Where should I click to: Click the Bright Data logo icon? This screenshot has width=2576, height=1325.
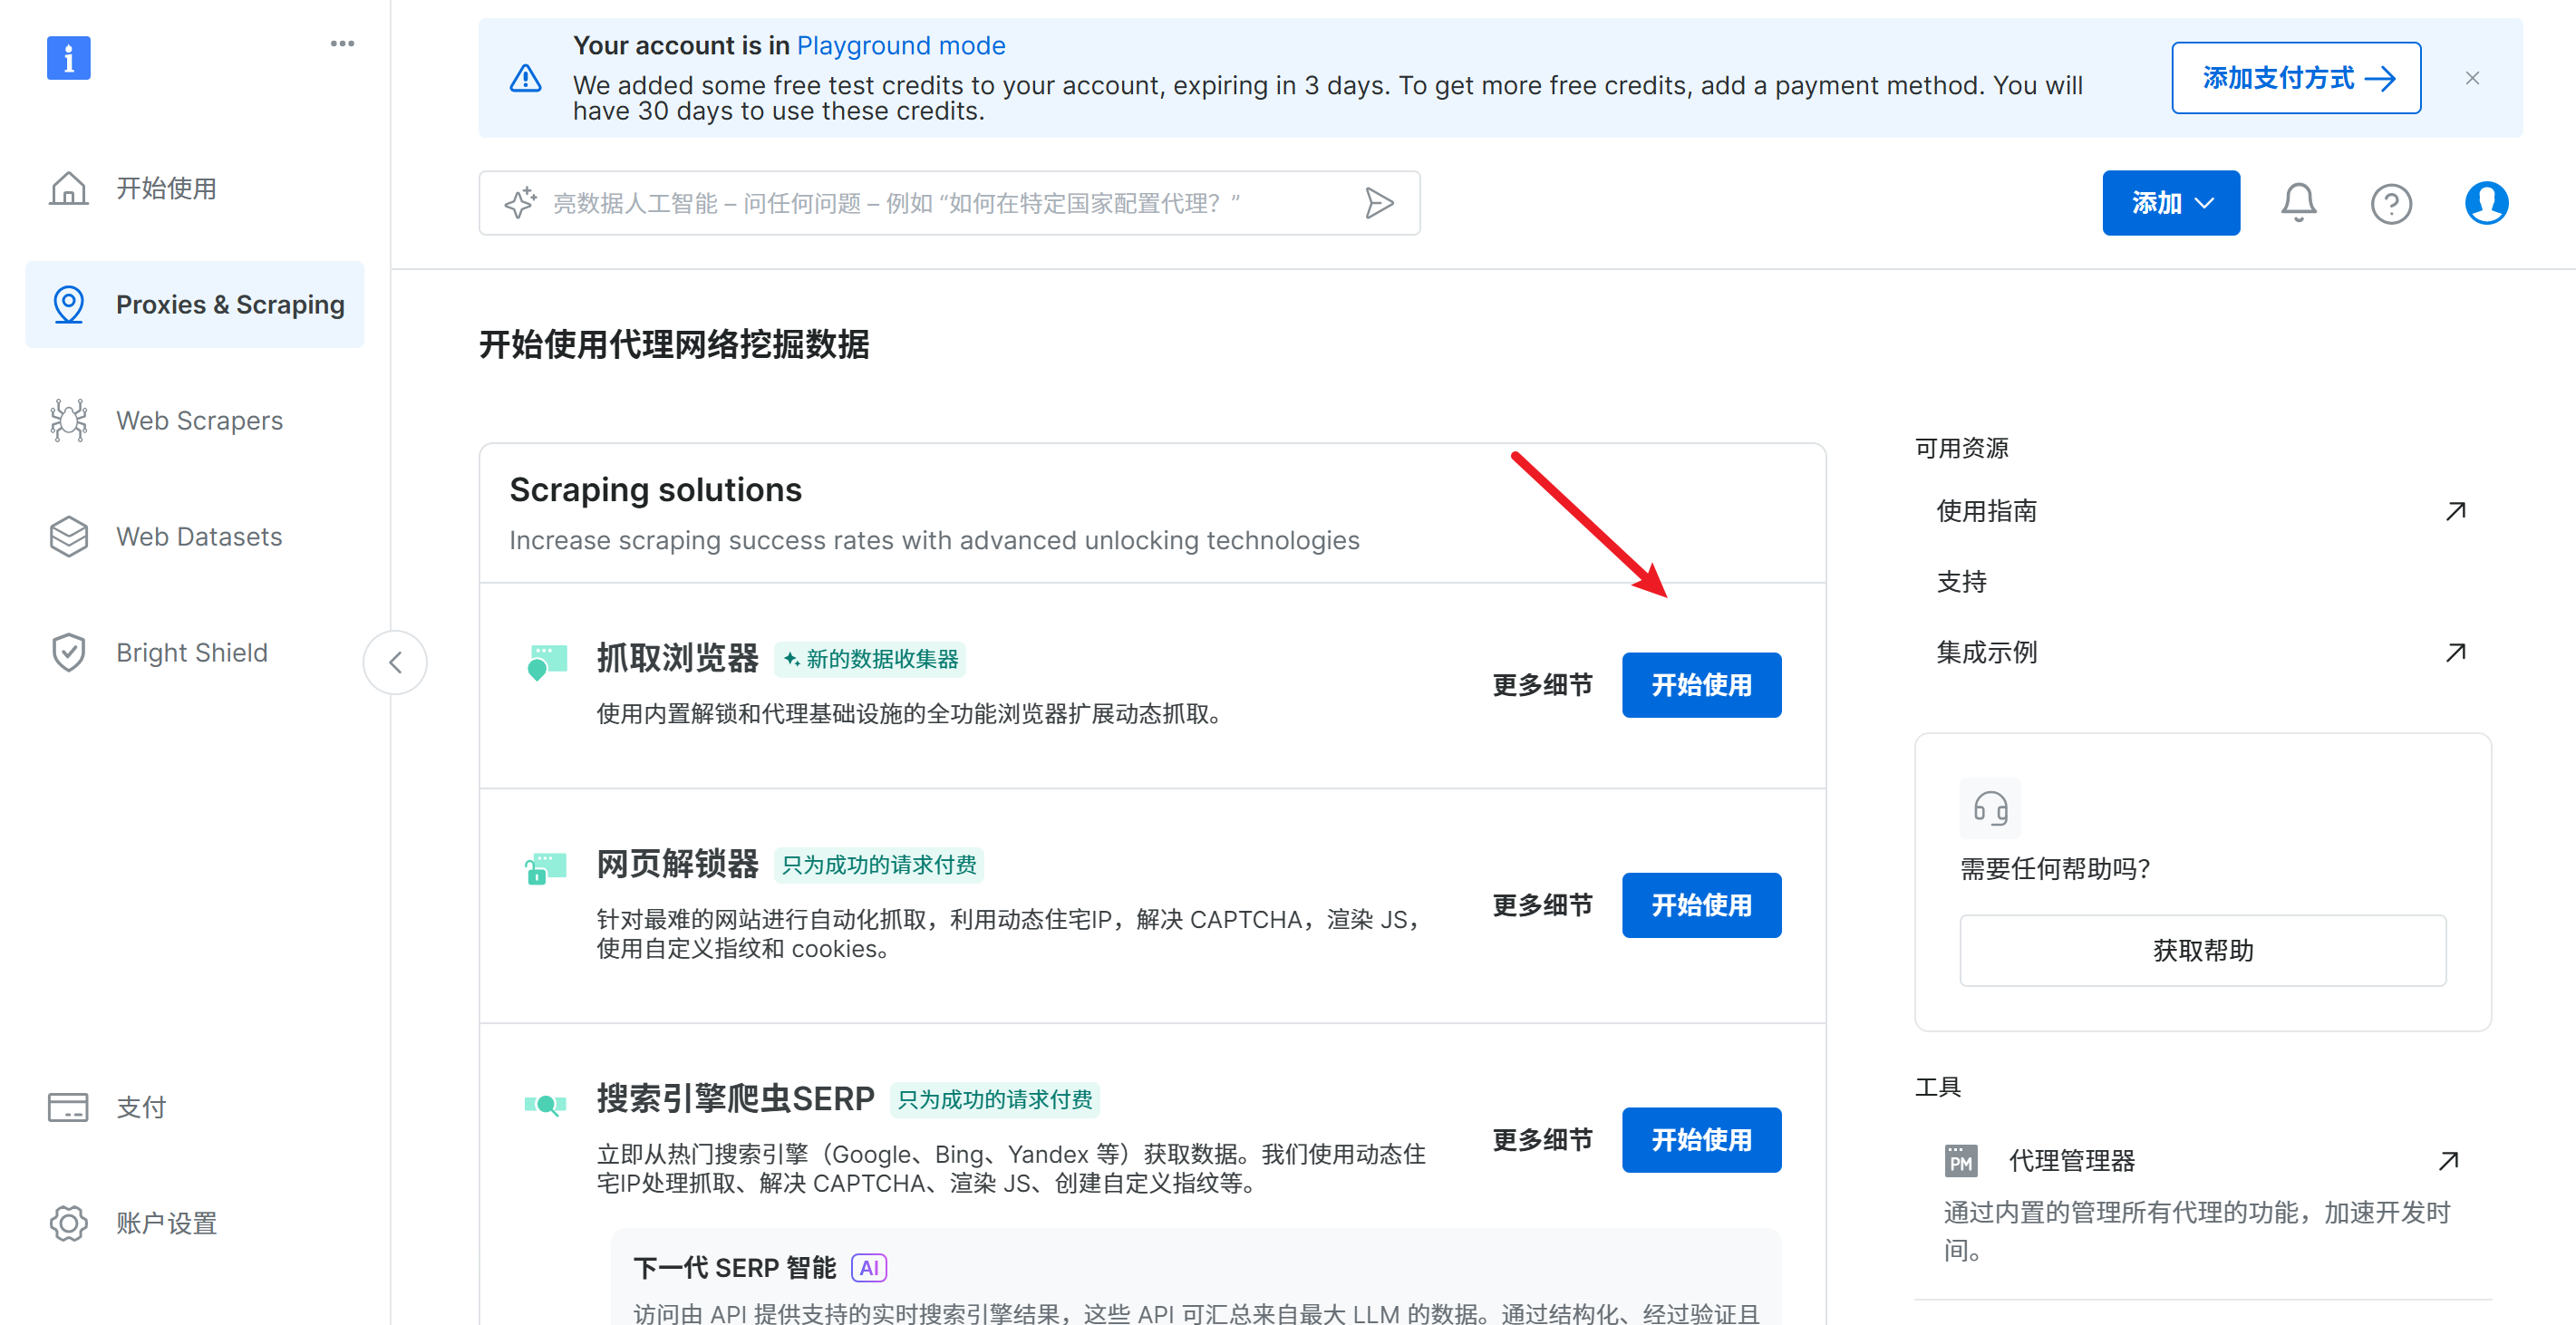coord(68,58)
